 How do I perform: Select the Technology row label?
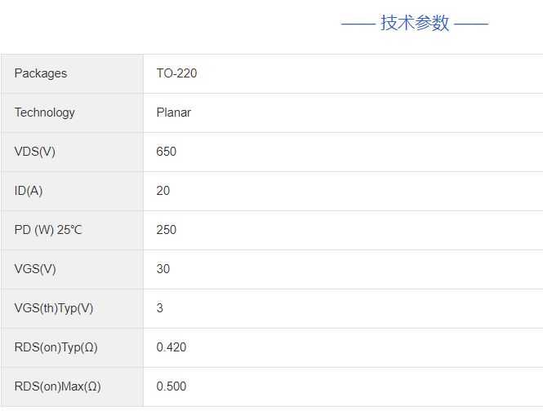pyautogui.click(x=45, y=113)
